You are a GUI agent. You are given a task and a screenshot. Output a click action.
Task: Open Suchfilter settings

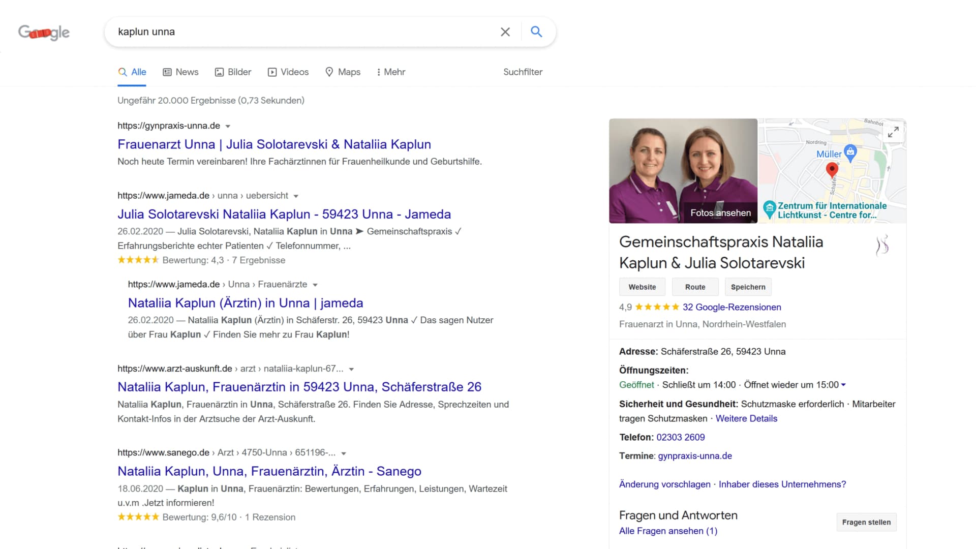click(x=523, y=72)
